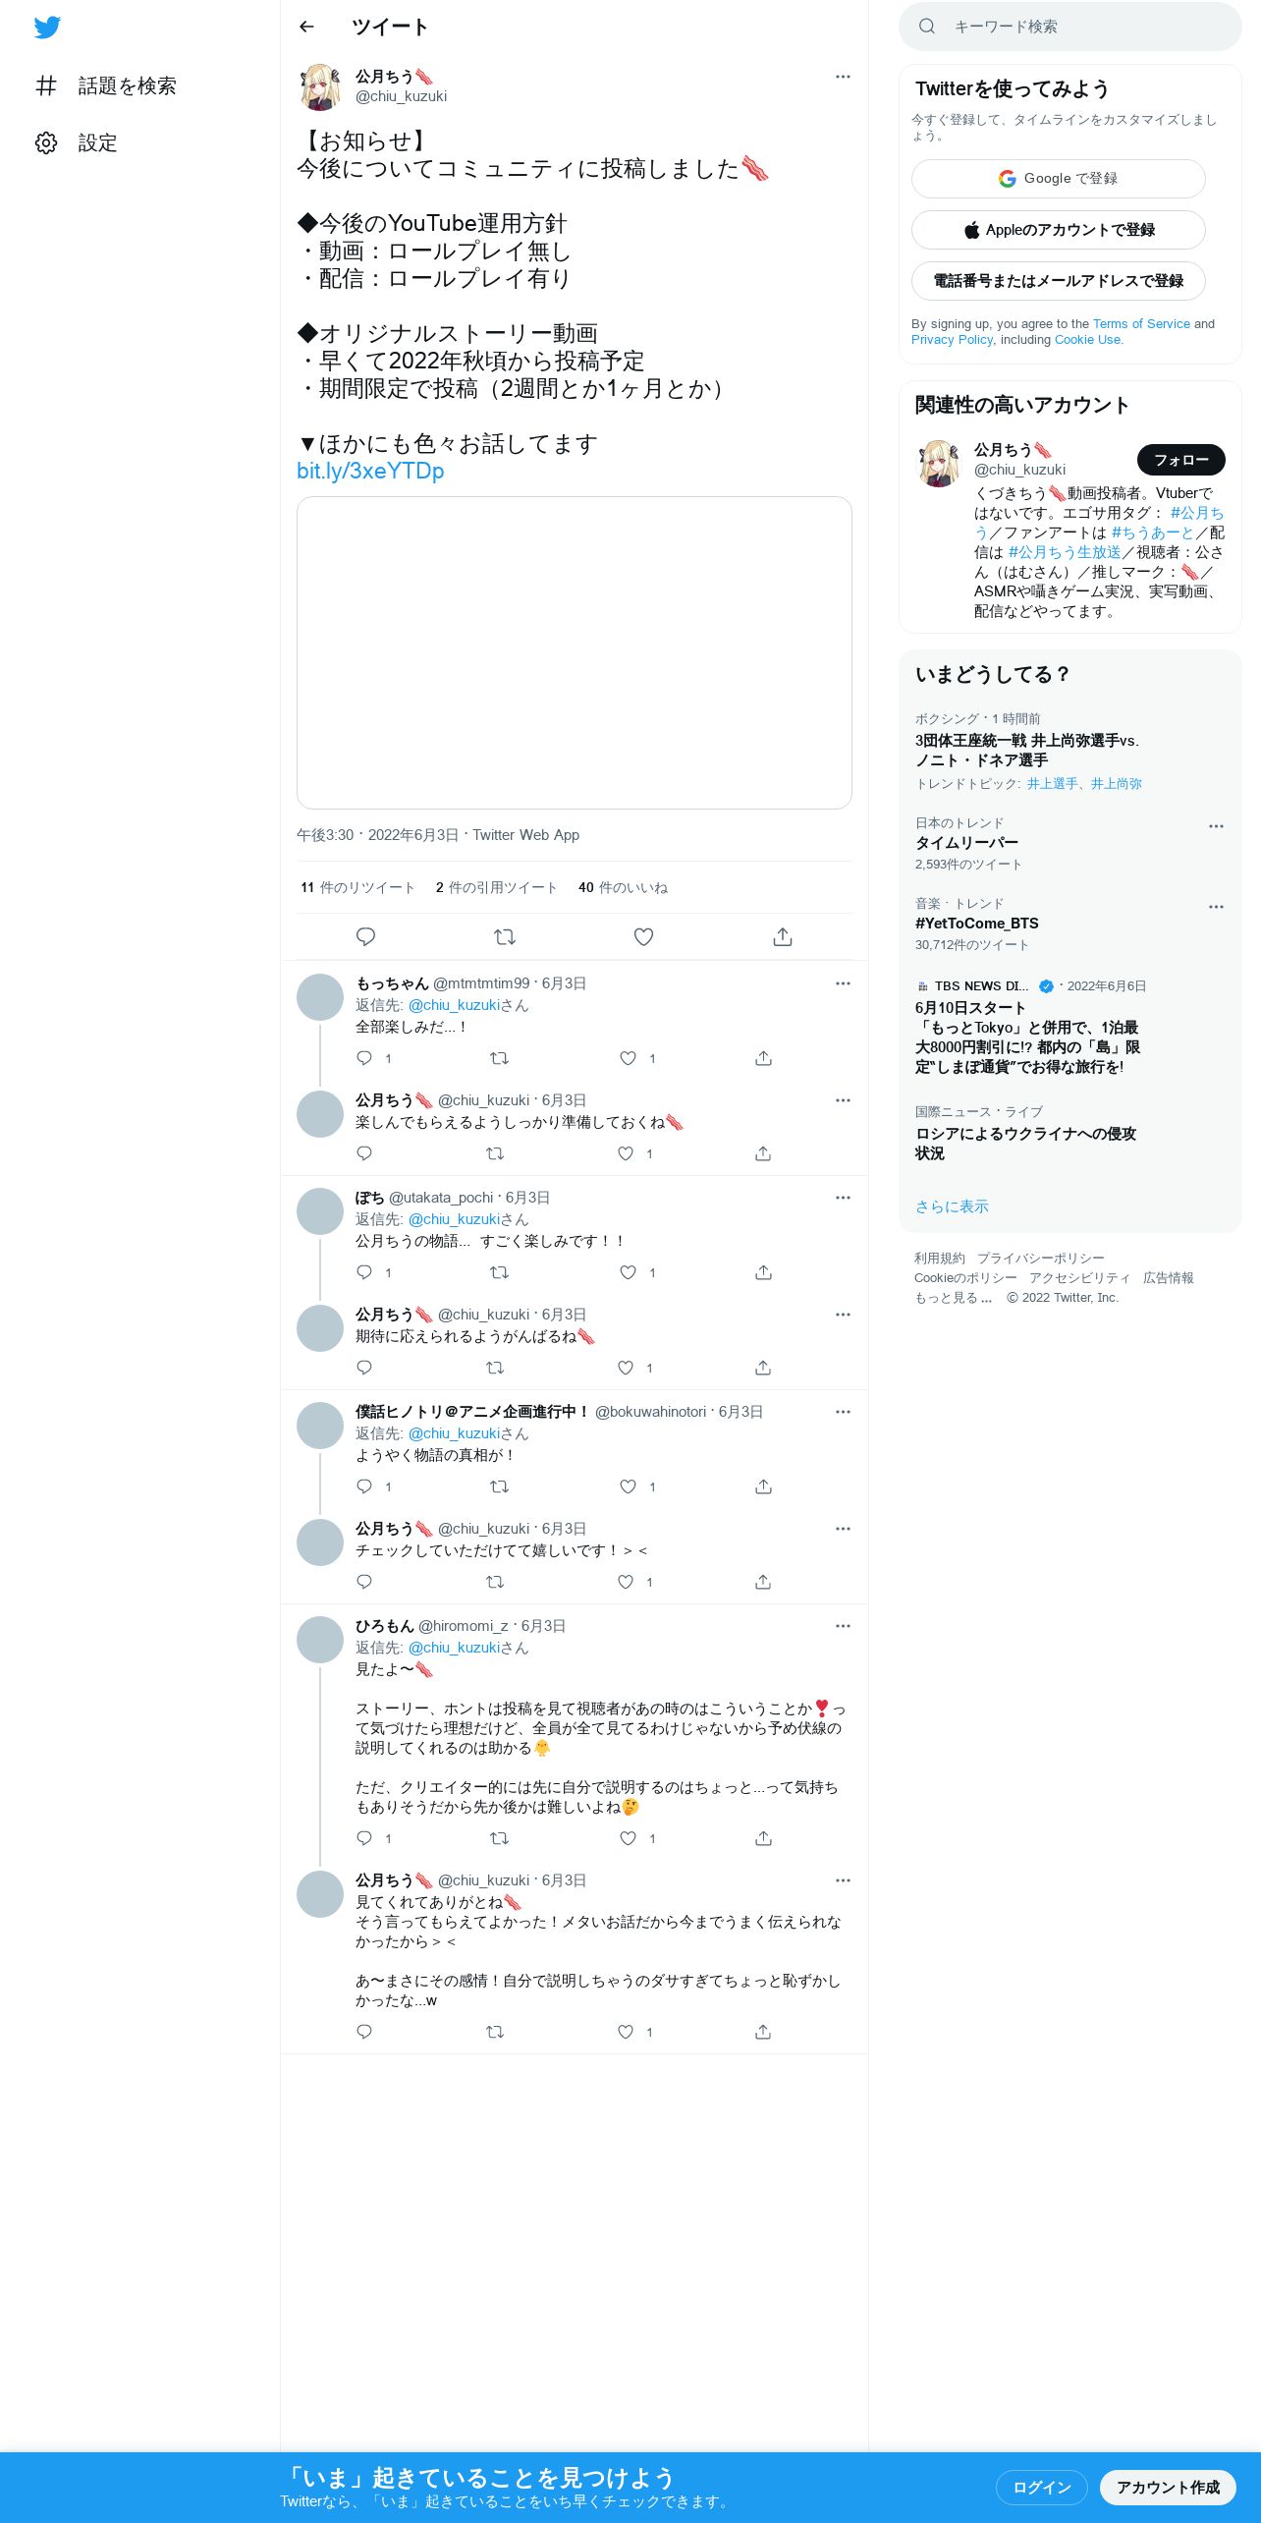The height and width of the screenshot is (2523, 1261).
Task: Sign up with Google で登録
Action: click(x=1059, y=179)
